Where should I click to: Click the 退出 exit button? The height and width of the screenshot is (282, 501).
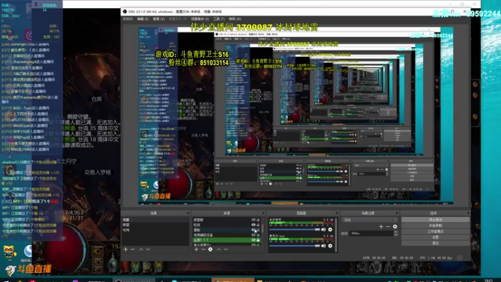[435, 243]
